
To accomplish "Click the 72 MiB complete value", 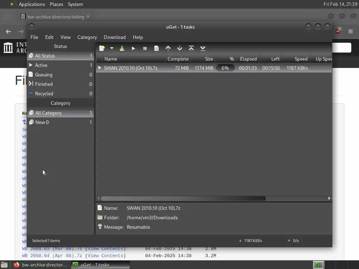I will click(x=182, y=68).
